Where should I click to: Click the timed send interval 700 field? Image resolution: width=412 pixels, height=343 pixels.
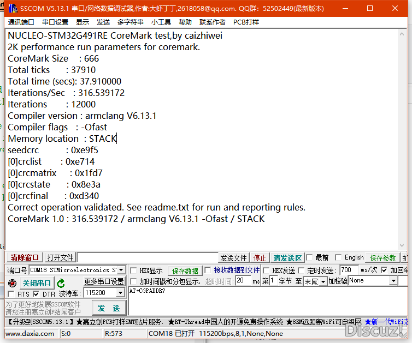pyautogui.click(x=349, y=270)
